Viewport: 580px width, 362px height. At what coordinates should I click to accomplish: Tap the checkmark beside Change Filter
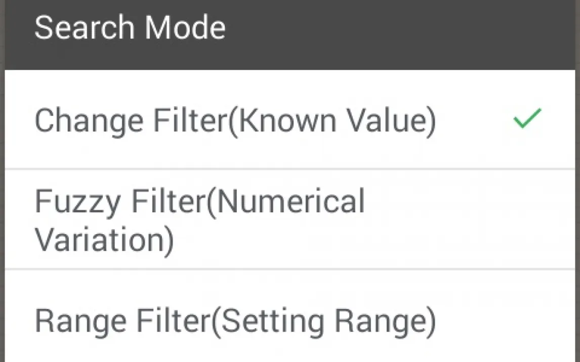coord(527,118)
